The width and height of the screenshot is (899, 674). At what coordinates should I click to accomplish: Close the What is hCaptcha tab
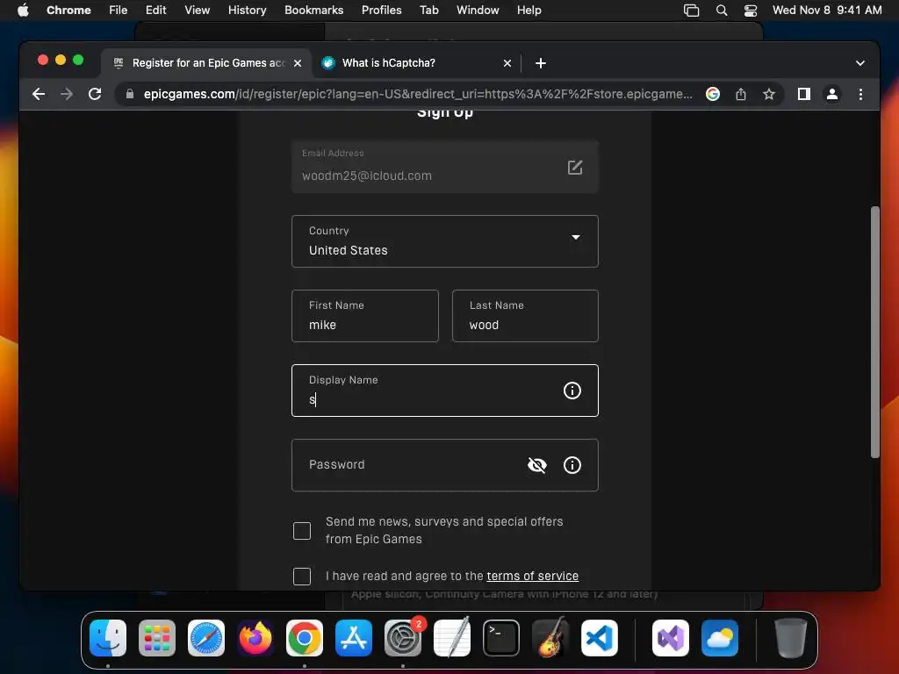pos(507,63)
